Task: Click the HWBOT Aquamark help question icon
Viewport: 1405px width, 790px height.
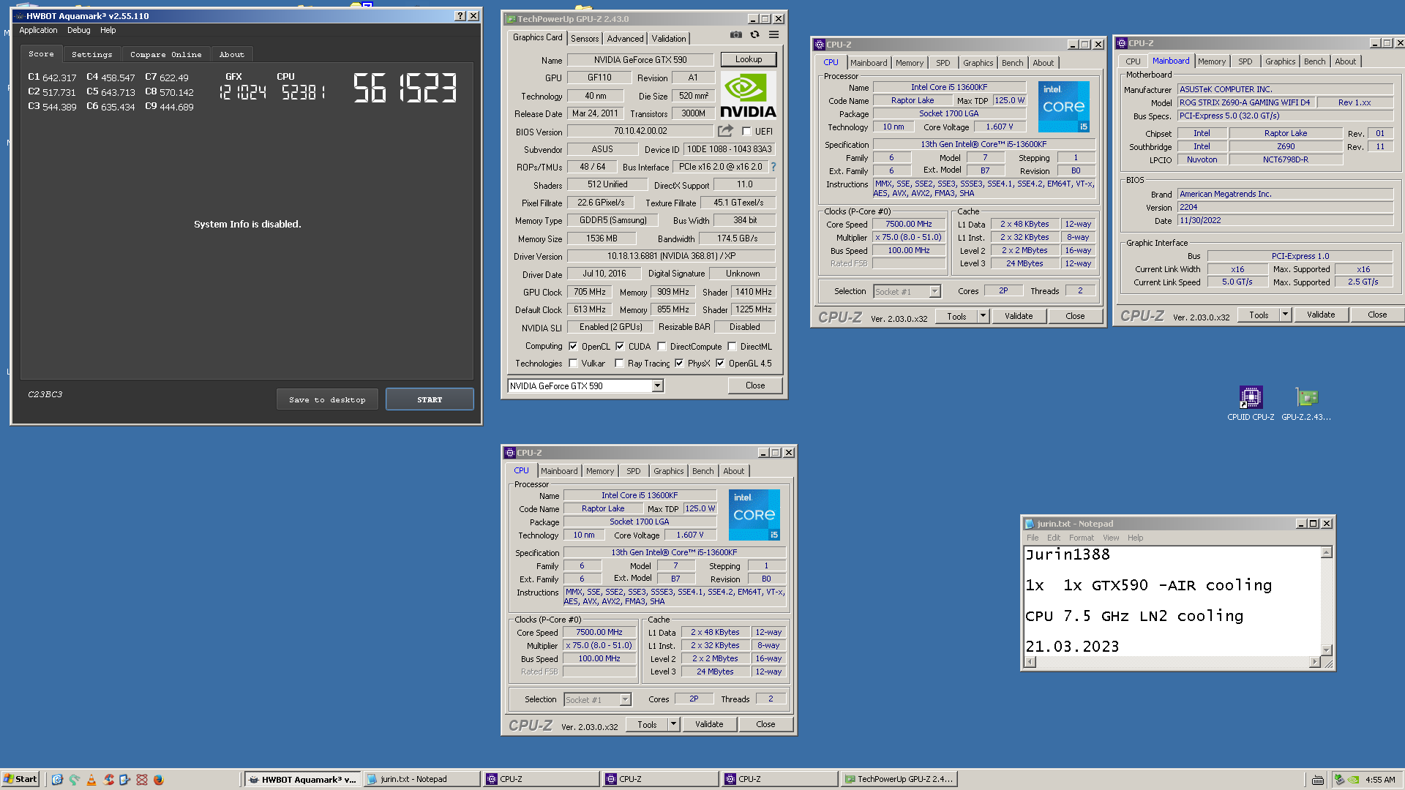Action: 460,15
